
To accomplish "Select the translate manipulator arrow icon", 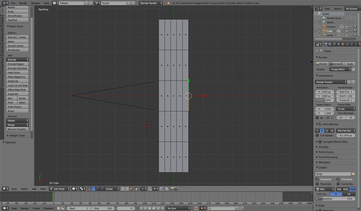I will click(93, 189).
